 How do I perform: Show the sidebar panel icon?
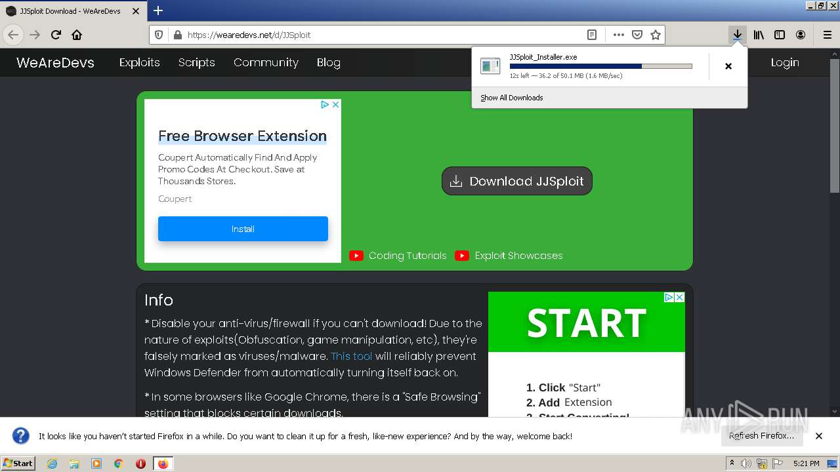pyautogui.click(x=780, y=35)
